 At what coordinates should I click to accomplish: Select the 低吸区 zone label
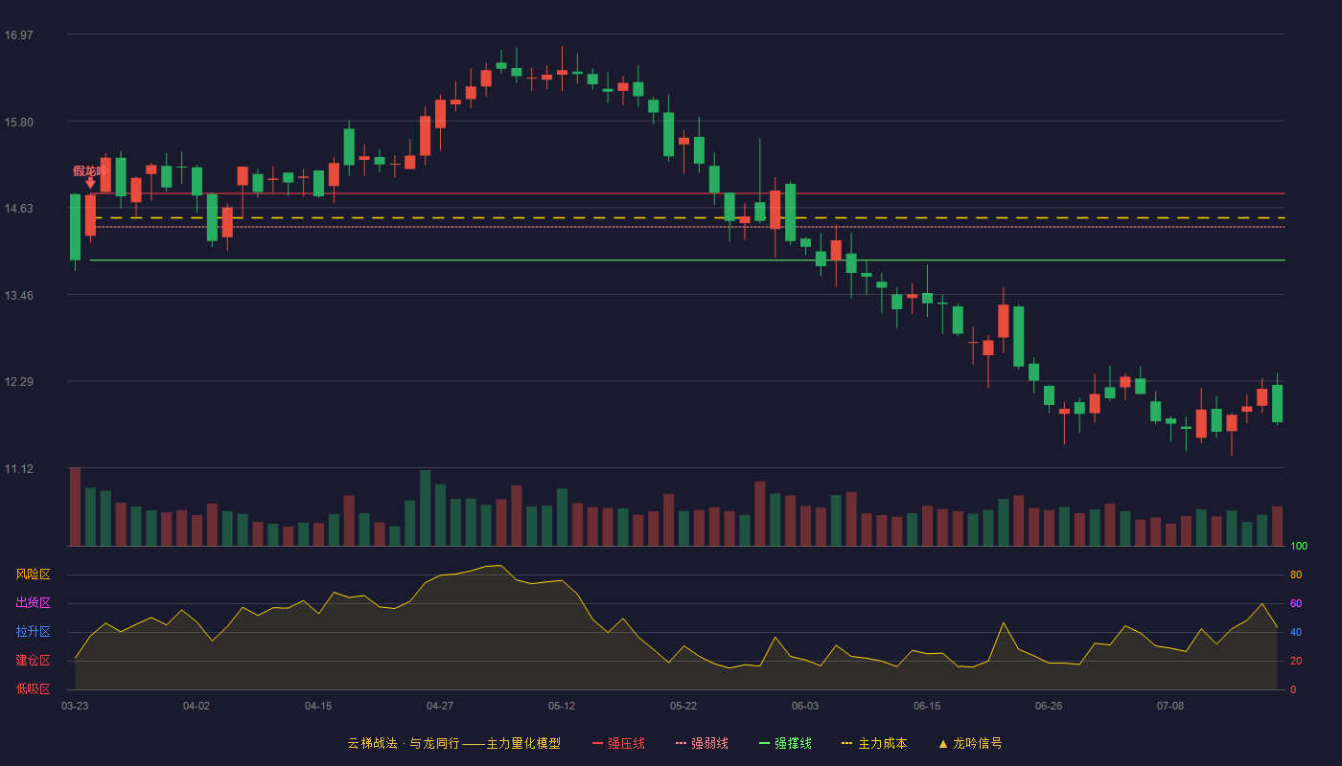tap(33, 688)
